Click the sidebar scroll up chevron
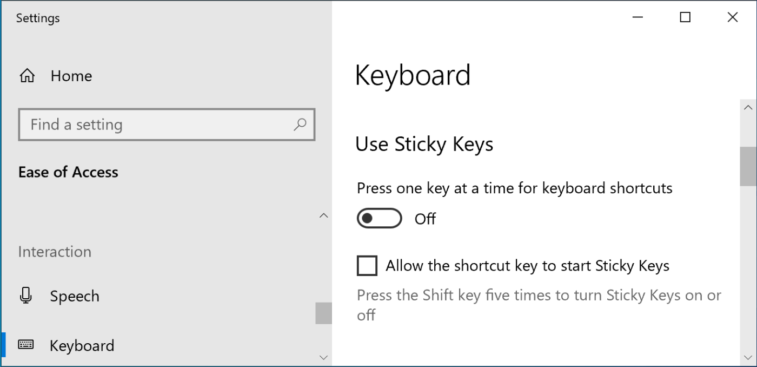Screen dimensions: 757x367 click(x=324, y=215)
